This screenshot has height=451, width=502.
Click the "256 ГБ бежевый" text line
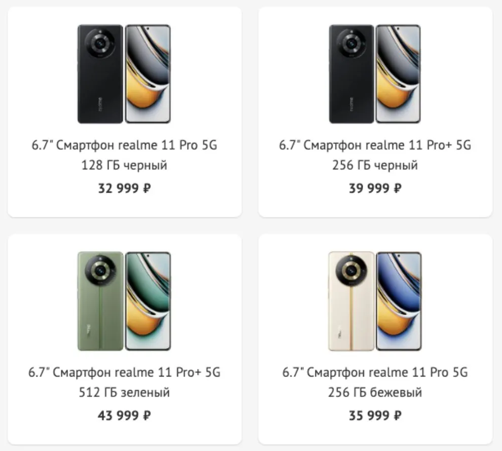375,392
